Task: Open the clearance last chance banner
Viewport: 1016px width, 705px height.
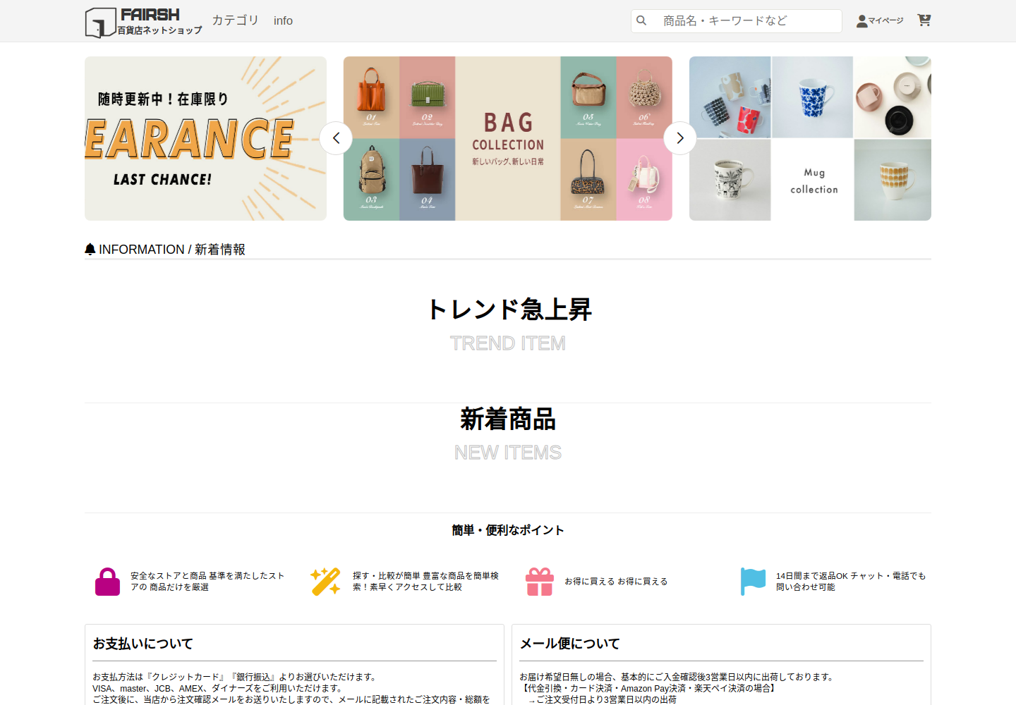Action: (x=205, y=138)
